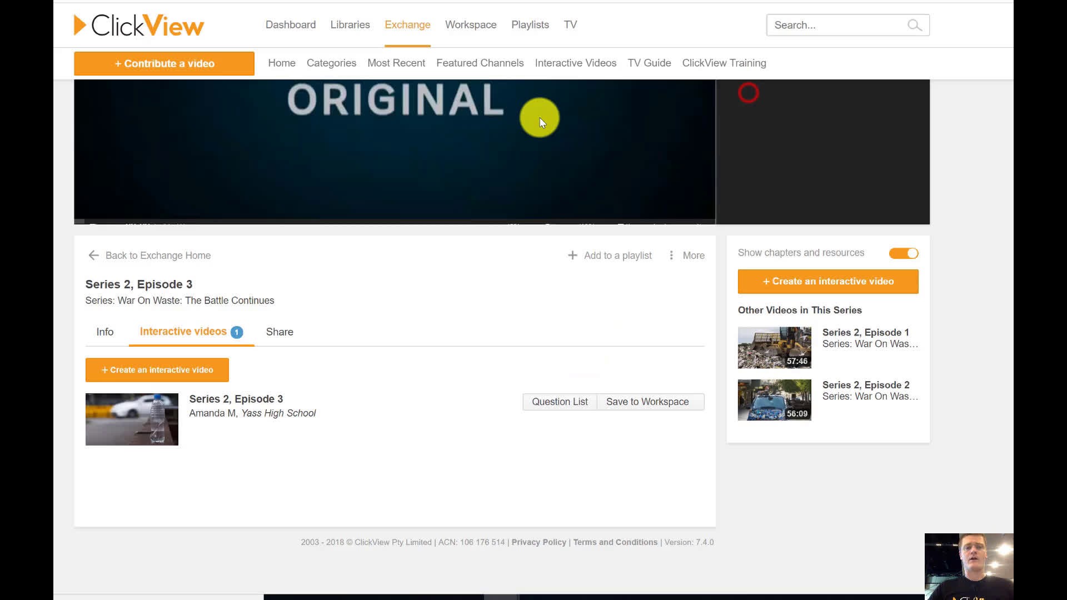Open the Privacy Policy link

[x=539, y=542]
